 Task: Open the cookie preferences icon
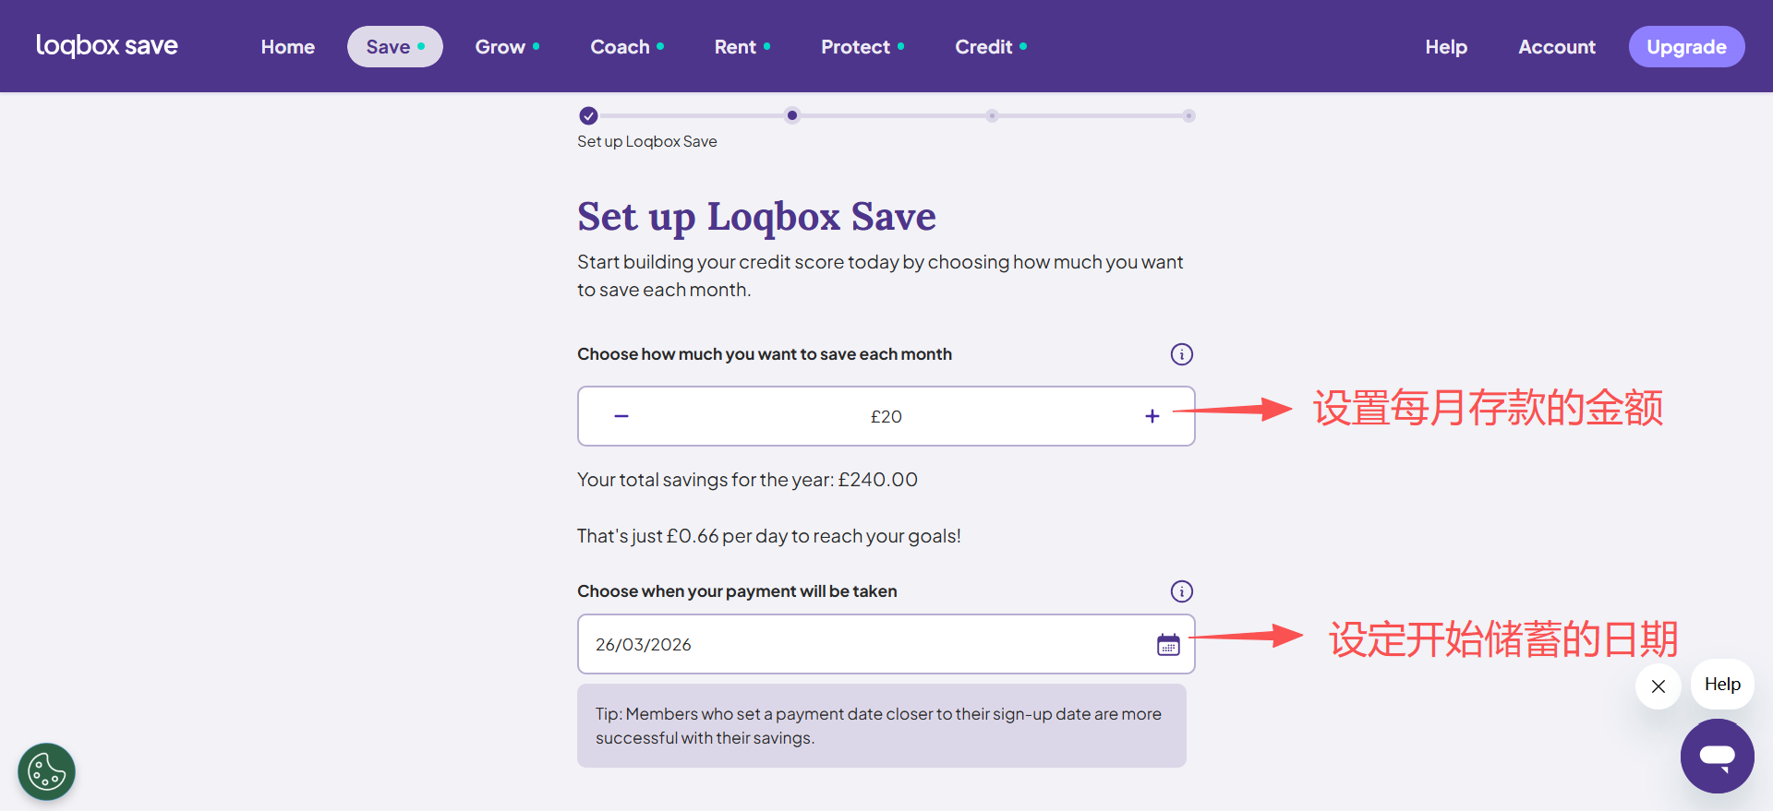46,771
